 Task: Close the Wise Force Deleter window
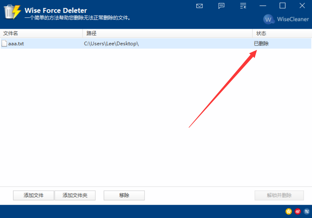[302, 5]
